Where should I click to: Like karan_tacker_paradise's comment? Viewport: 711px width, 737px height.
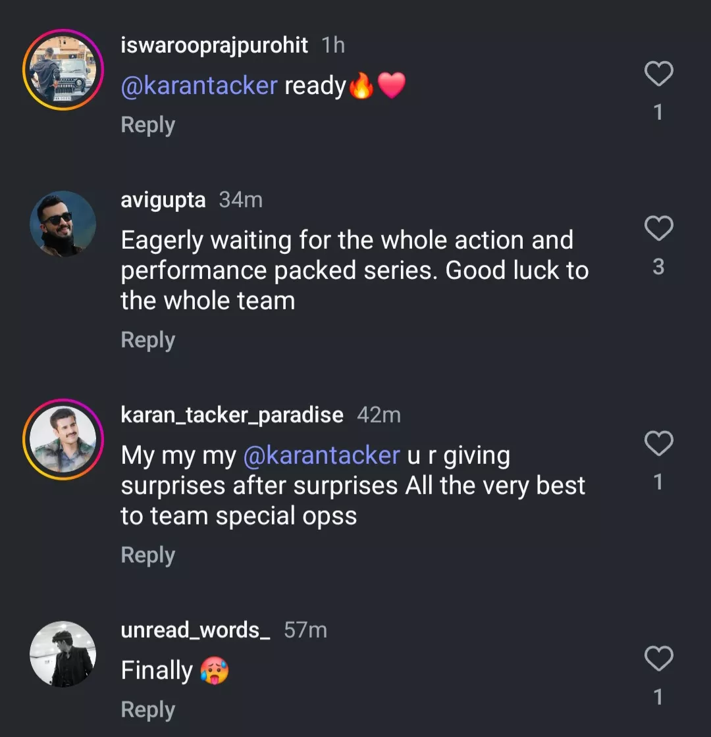pyautogui.click(x=658, y=444)
